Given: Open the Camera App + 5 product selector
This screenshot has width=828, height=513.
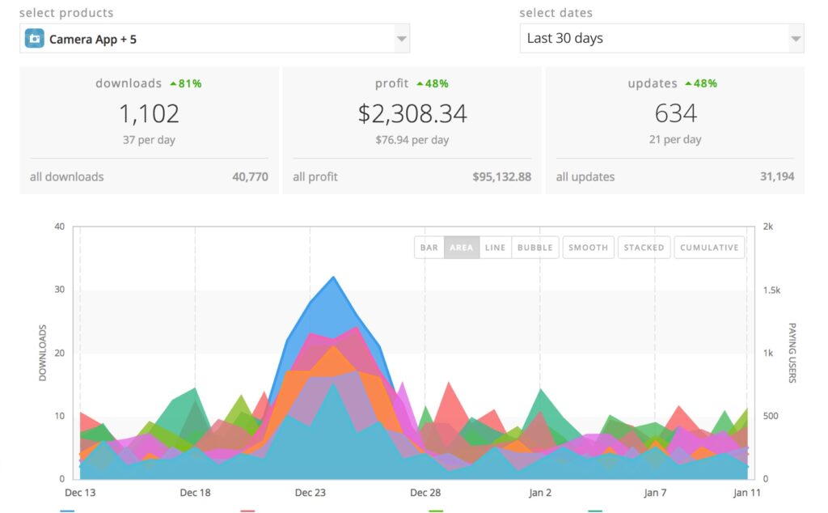Looking at the screenshot, I should pyautogui.click(x=214, y=39).
